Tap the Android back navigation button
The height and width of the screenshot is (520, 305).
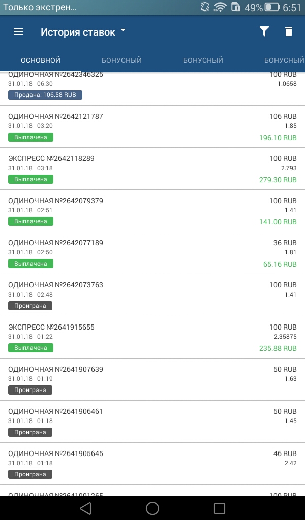click(x=85, y=508)
